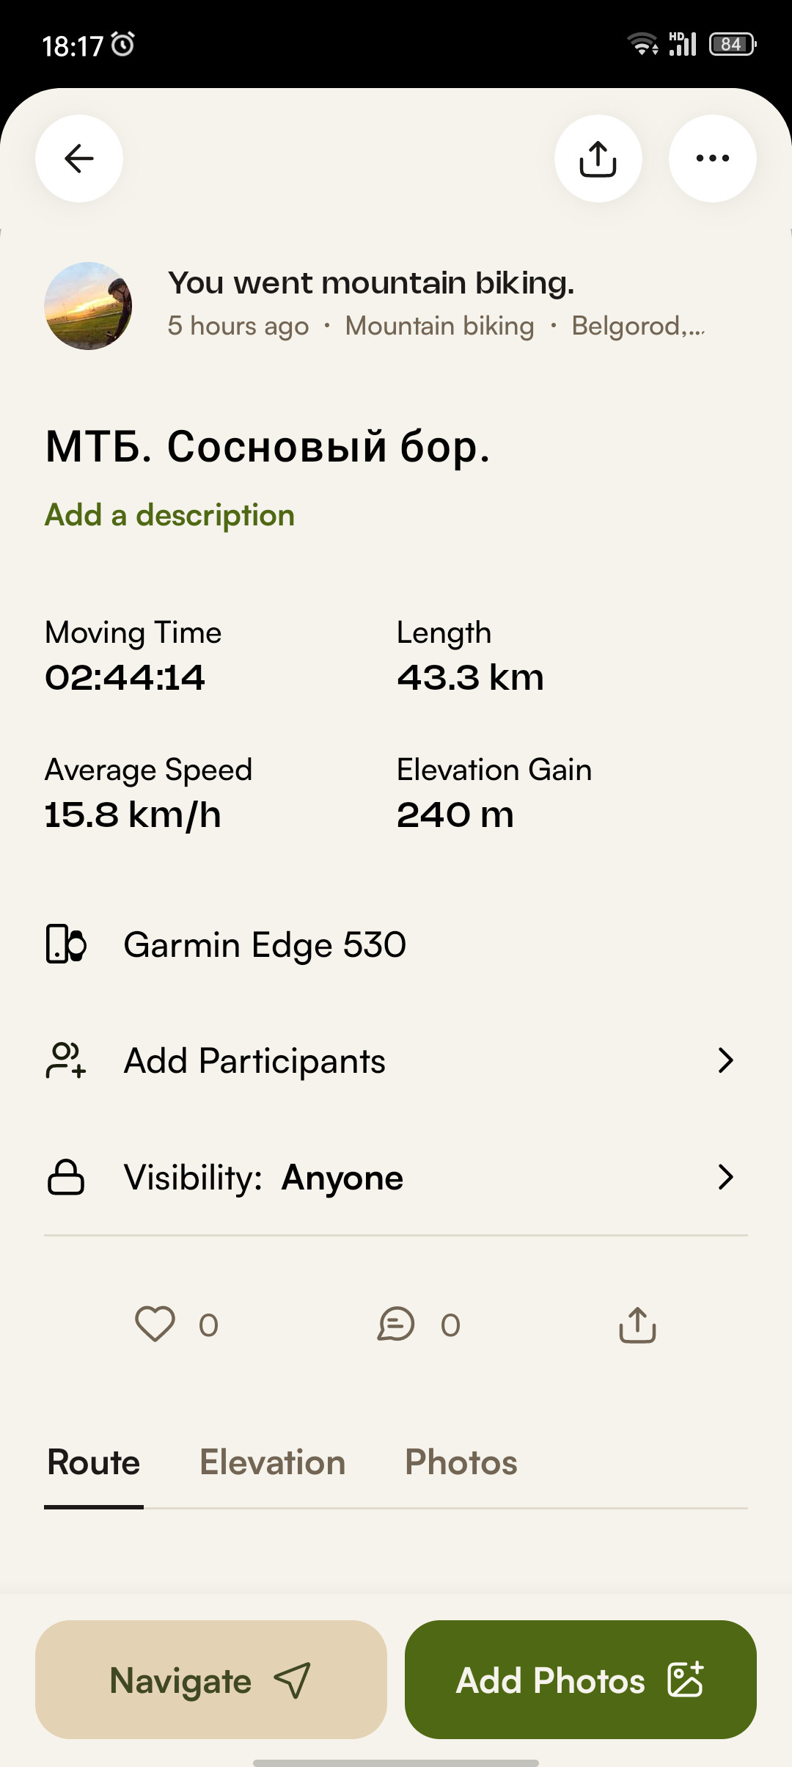Viewport: 792px width, 1767px height.
Task: Expand the Add Participants chevron
Action: 725,1060
